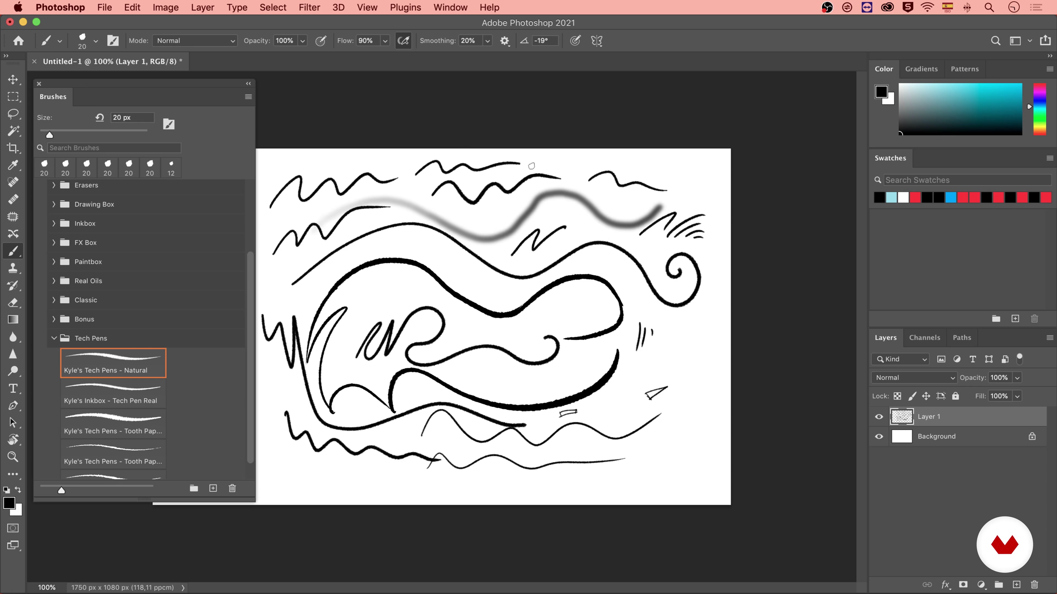Select the Rectangular Marquee tool
The width and height of the screenshot is (1057, 594).
click(13, 97)
